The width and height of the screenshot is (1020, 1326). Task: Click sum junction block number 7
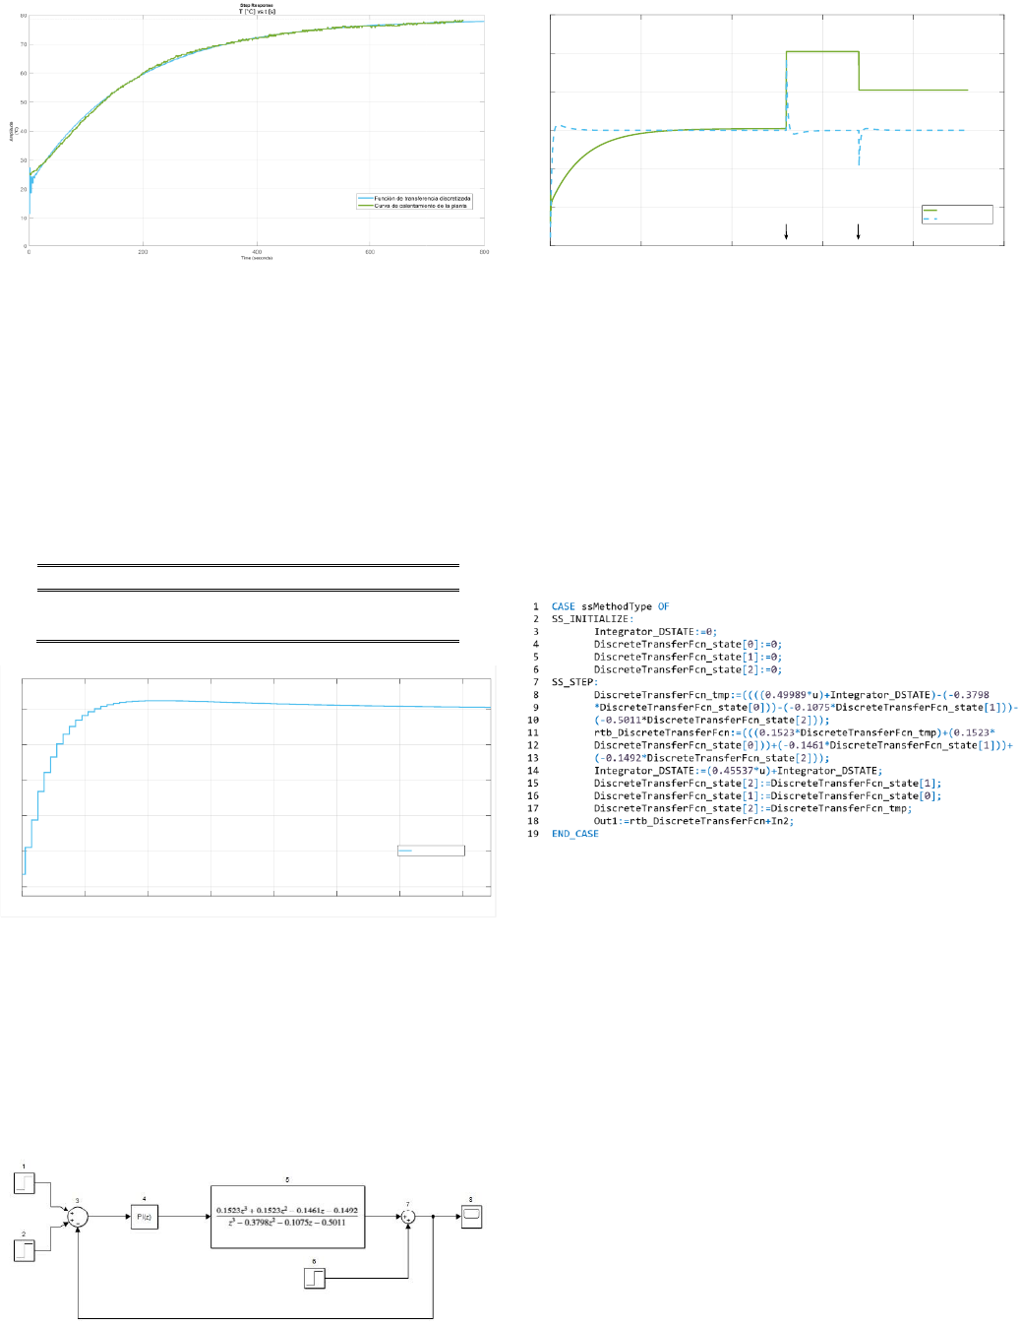(408, 1217)
